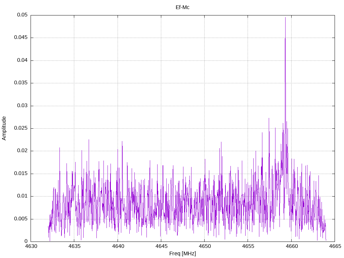The width and height of the screenshot is (344, 258).
Task: Click the tallest spectrum peak near 4659 MHz
Action: (x=285, y=17)
